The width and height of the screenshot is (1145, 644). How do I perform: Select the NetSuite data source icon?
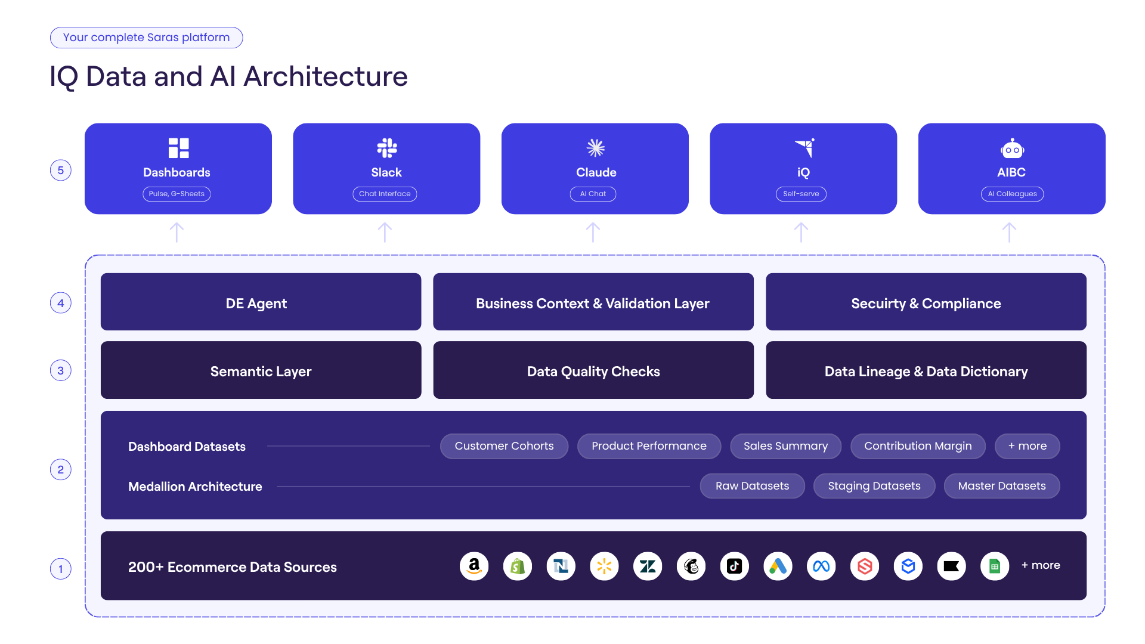pyautogui.click(x=561, y=566)
